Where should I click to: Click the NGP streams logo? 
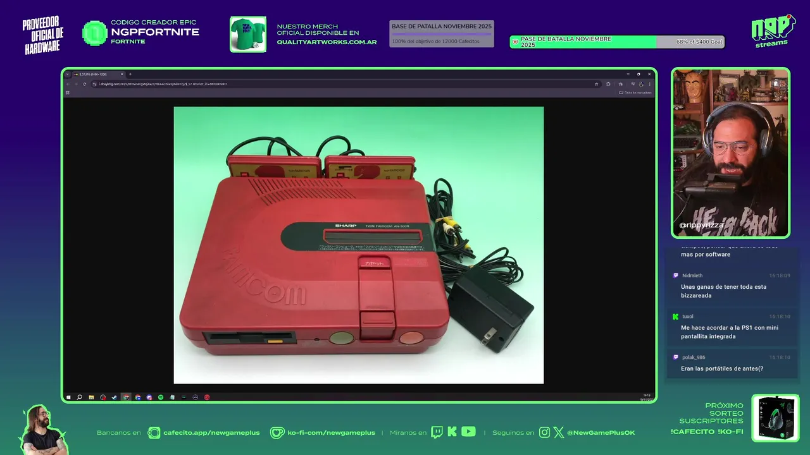coord(773,31)
